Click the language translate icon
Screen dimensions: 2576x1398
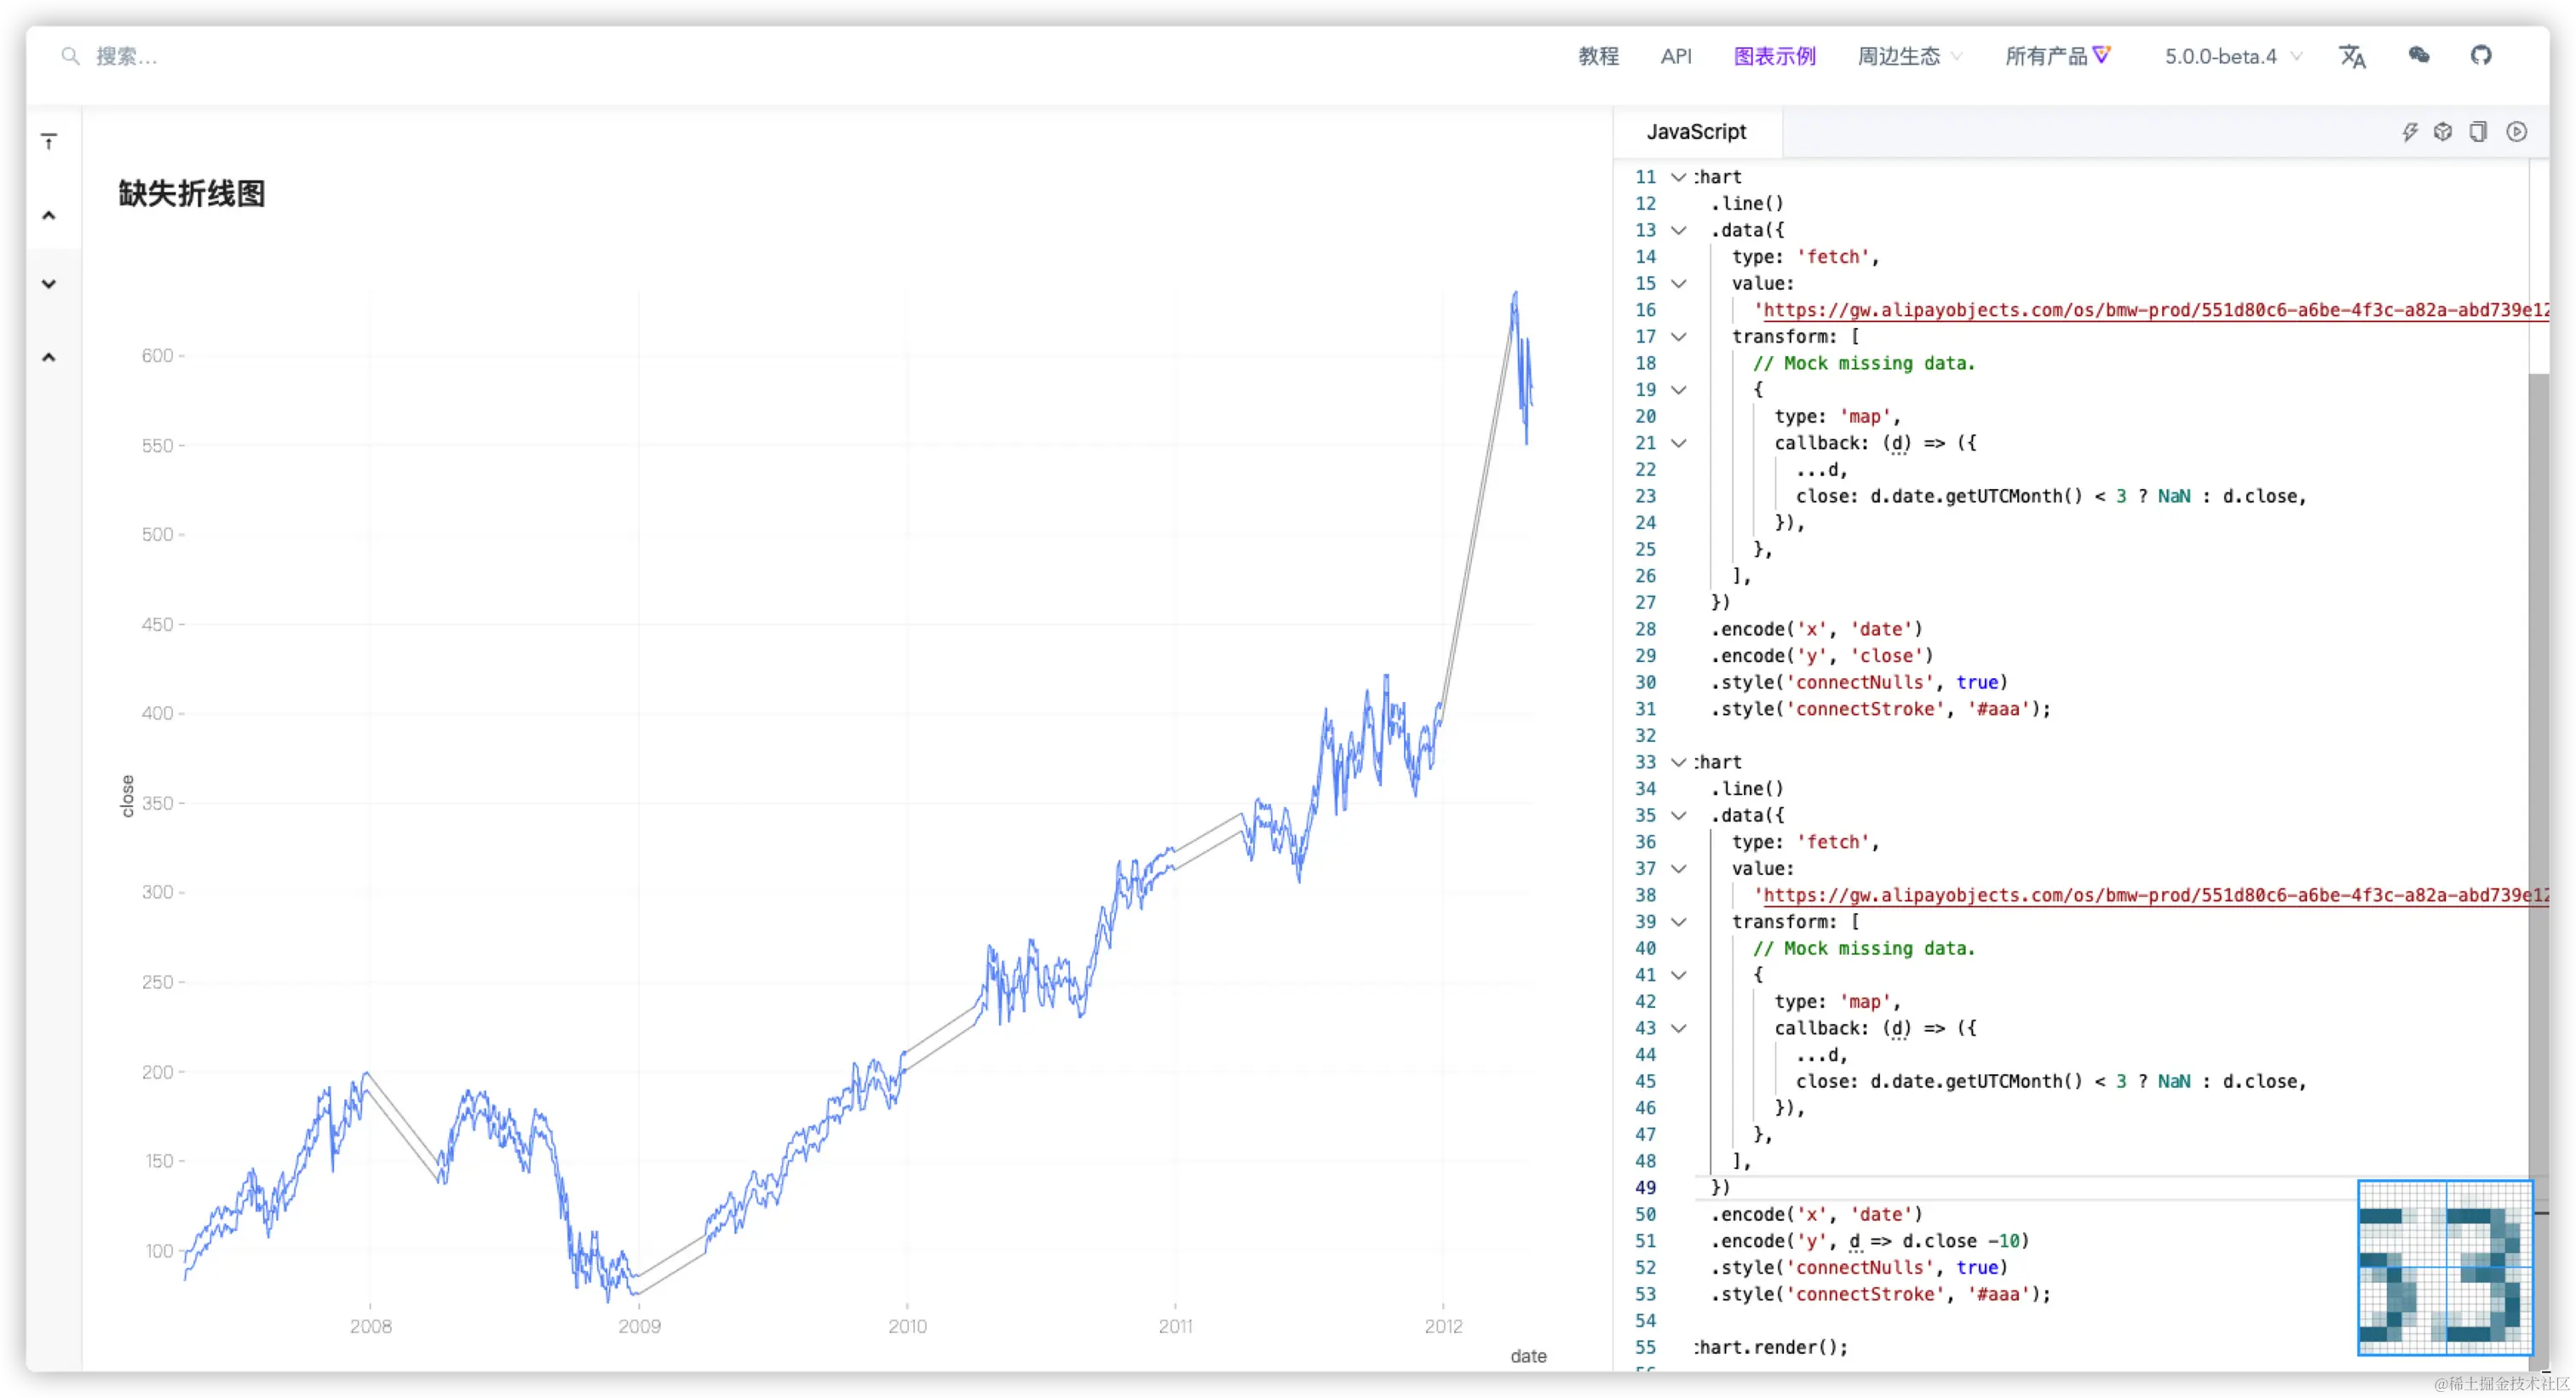(x=2352, y=57)
